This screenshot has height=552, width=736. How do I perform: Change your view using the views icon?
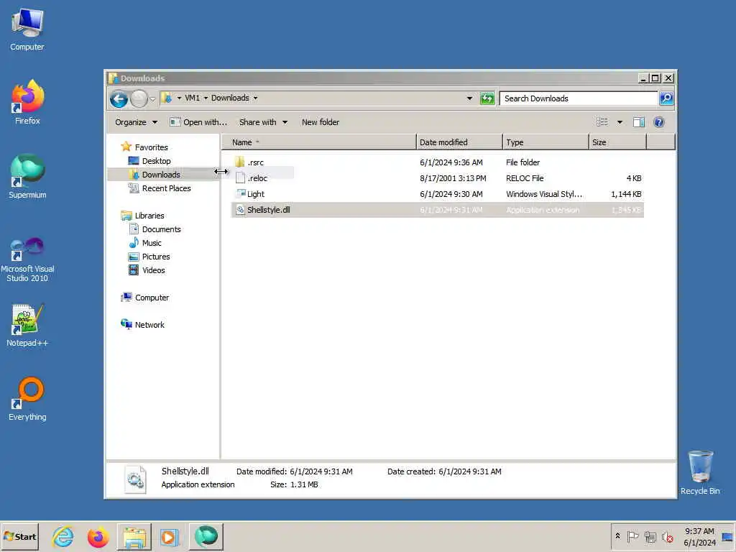602,122
